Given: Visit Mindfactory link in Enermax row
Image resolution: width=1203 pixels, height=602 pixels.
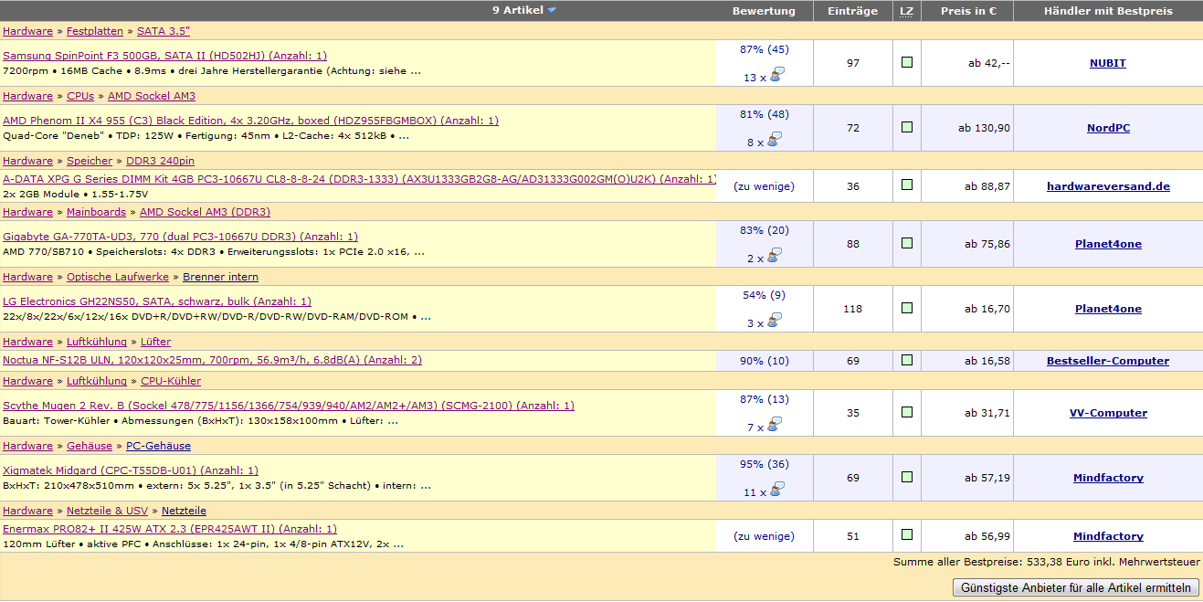Looking at the screenshot, I should pos(1108,536).
